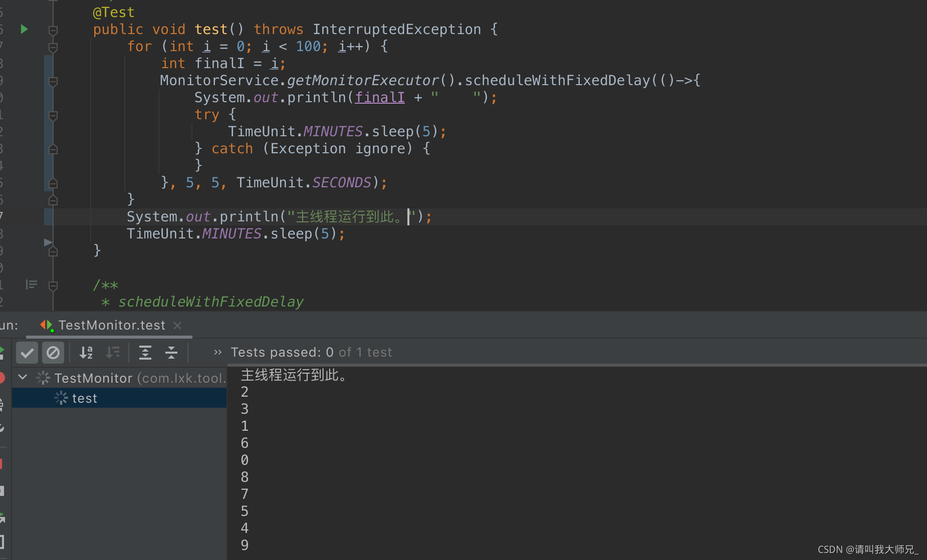Toggle the Show Passed tests filter
927x560 pixels.
pos(27,352)
